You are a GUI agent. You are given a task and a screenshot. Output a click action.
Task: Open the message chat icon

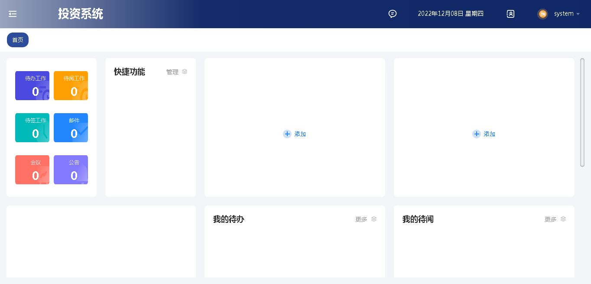tap(393, 14)
